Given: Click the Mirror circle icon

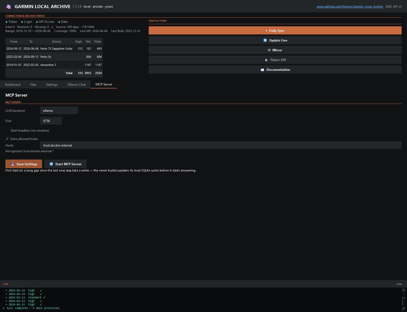Looking at the screenshot, I should coord(269,50).
